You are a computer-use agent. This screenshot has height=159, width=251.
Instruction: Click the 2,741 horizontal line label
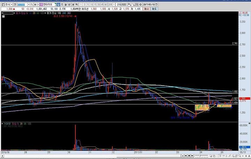235,43
